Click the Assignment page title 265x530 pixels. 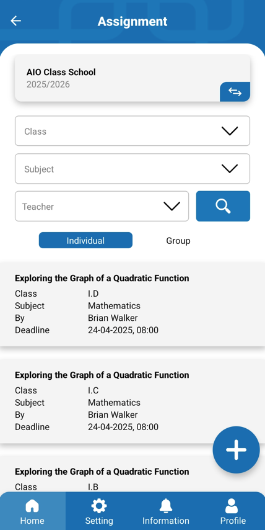(x=132, y=21)
